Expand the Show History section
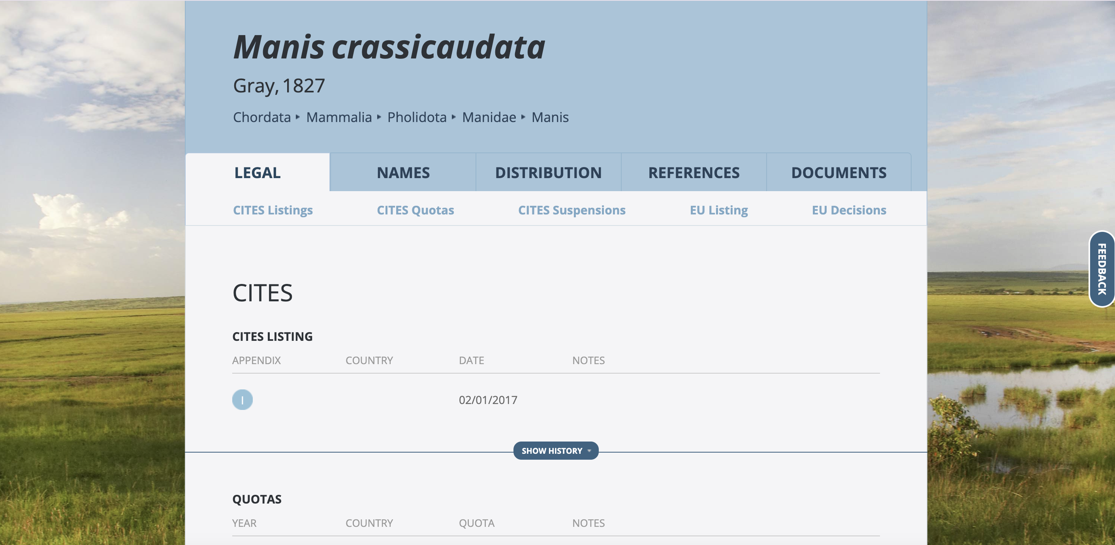This screenshot has height=545, width=1115. coord(556,451)
